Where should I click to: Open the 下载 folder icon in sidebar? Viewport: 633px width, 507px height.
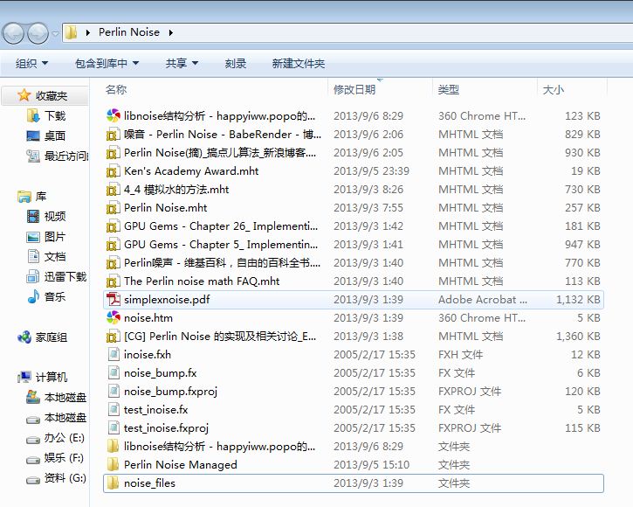pos(32,115)
